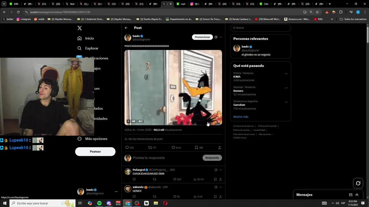Click the Buscar search field
This screenshot has width=369, height=207.
(261, 28)
